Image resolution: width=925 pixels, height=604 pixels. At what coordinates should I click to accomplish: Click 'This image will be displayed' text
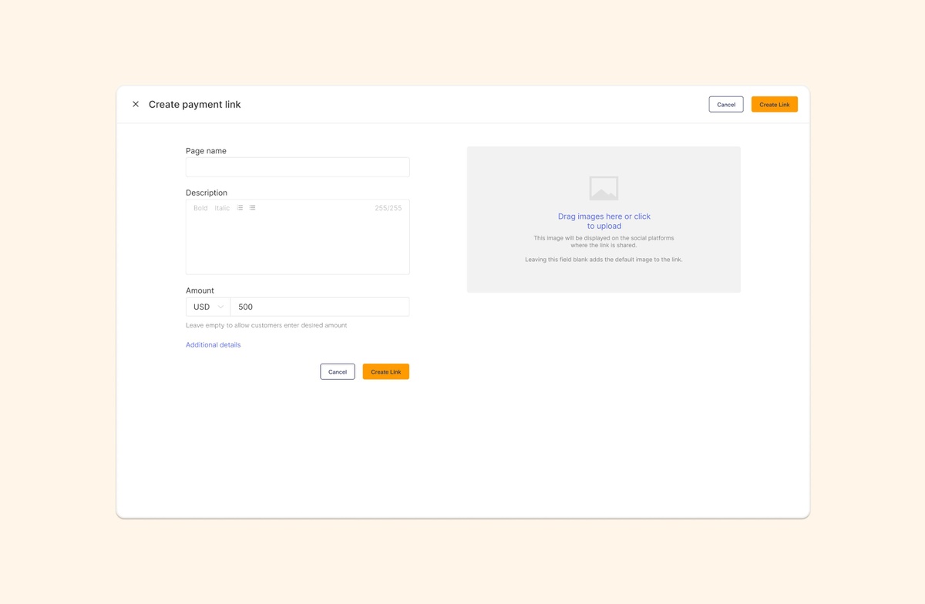[x=604, y=242]
